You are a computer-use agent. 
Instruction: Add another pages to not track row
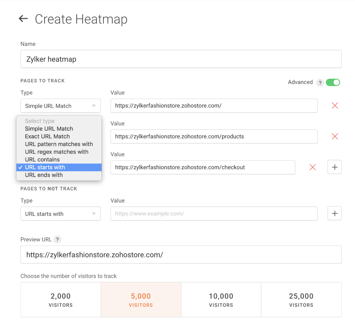tap(334, 214)
